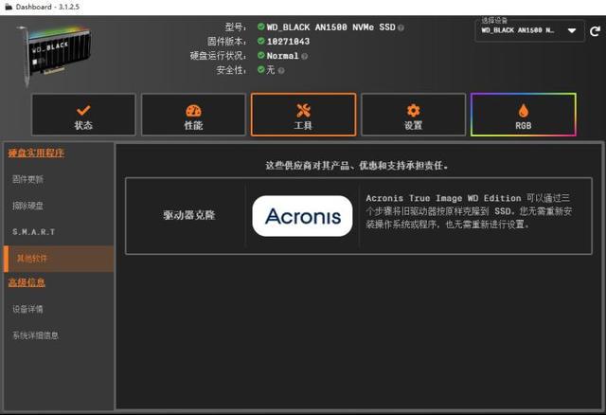Open the 状态 (Status) tab
The height and width of the screenshot is (415, 606).
click(83, 115)
